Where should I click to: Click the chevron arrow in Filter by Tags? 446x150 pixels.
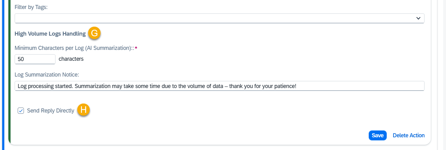pyautogui.click(x=418, y=18)
